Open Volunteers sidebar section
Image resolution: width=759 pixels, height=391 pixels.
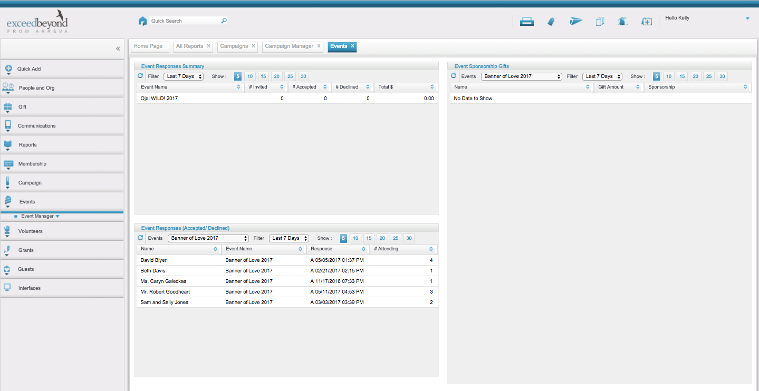62,231
